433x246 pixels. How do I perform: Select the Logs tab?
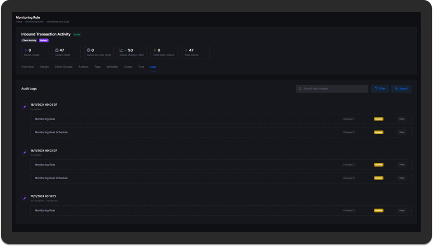coord(153,67)
